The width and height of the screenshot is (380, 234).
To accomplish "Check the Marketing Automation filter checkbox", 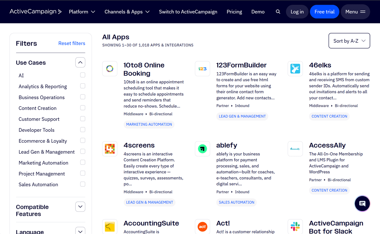I will click(x=83, y=162).
